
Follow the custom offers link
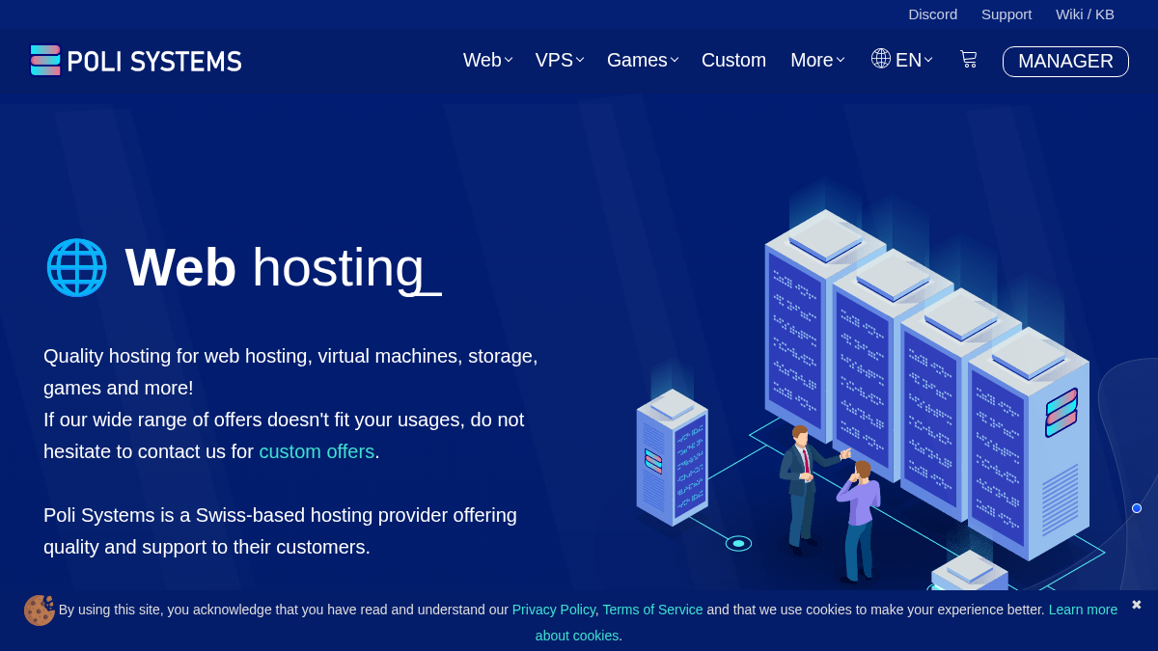(x=317, y=451)
